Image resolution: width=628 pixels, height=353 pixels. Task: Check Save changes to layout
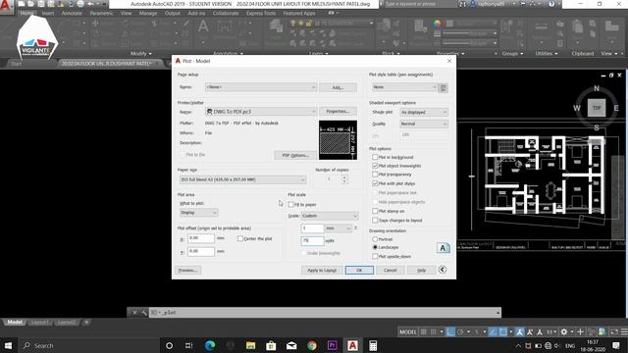pos(375,220)
